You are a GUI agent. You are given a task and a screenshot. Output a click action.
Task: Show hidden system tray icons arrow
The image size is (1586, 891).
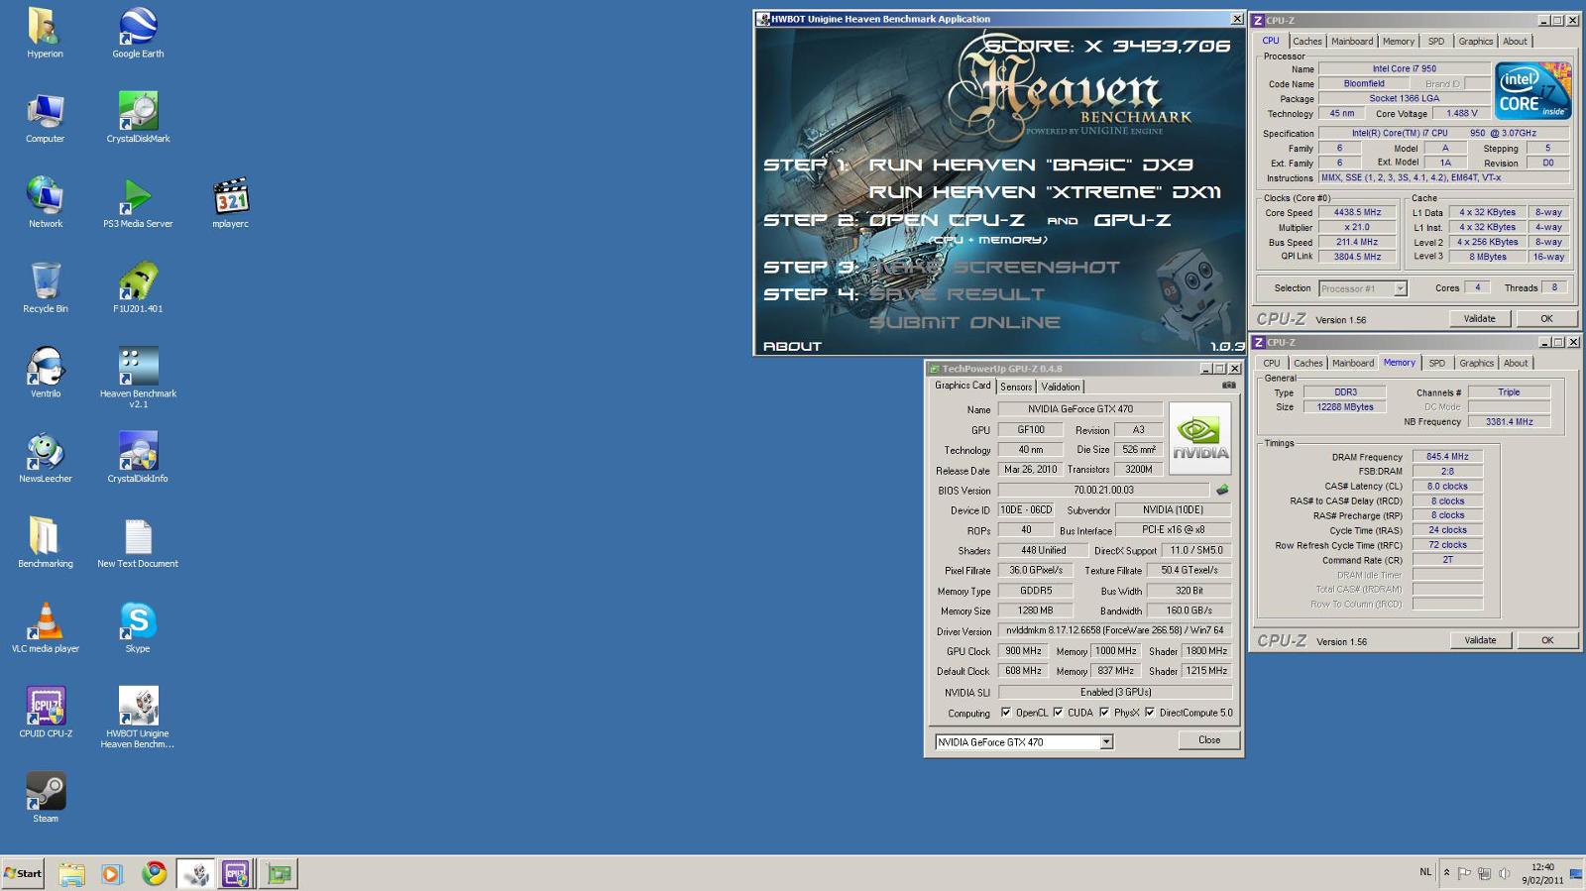click(x=1446, y=873)
